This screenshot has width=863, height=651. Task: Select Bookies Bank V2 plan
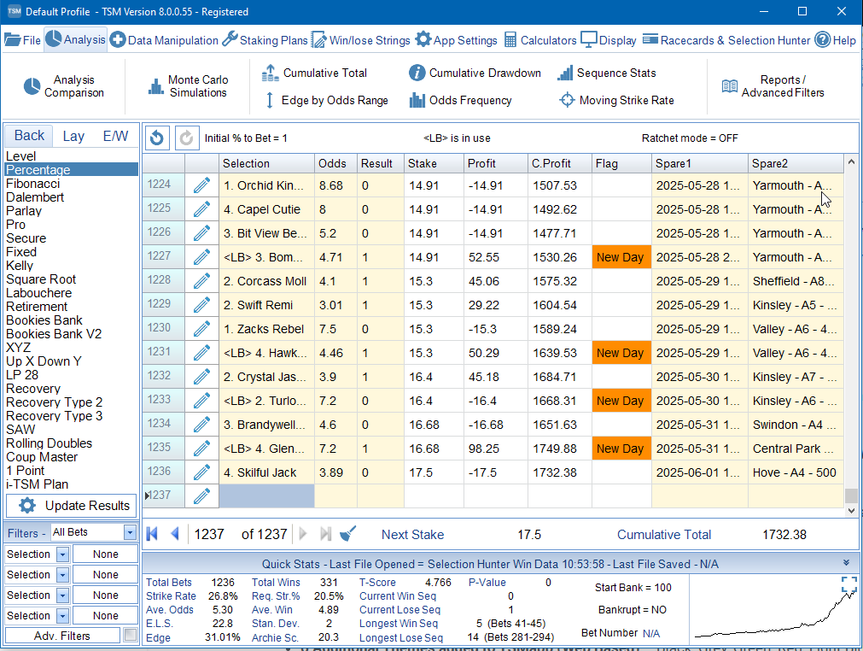[x=54, y=334]
